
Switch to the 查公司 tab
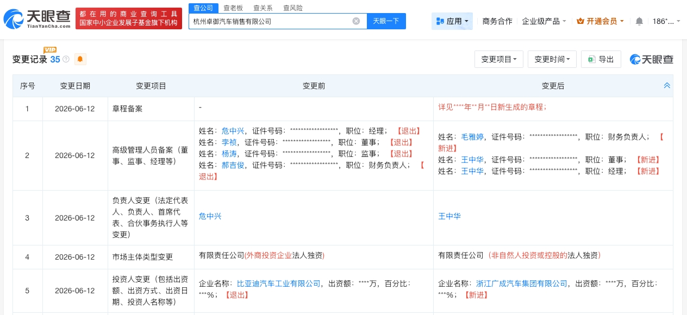(204, 8)
